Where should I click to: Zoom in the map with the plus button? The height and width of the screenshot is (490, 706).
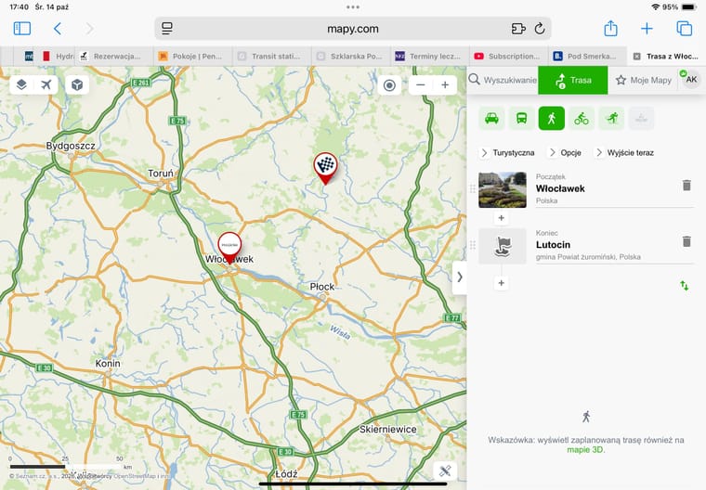pos(445,85)
